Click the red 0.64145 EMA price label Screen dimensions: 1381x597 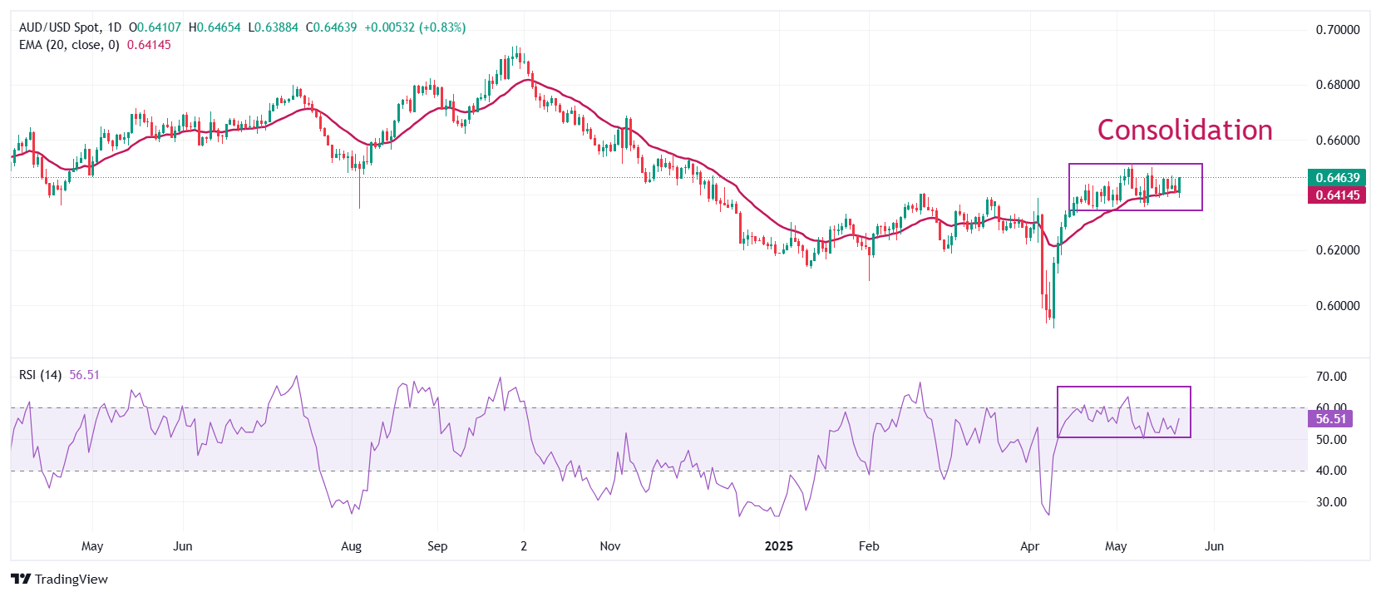[x=1337, y=195]
